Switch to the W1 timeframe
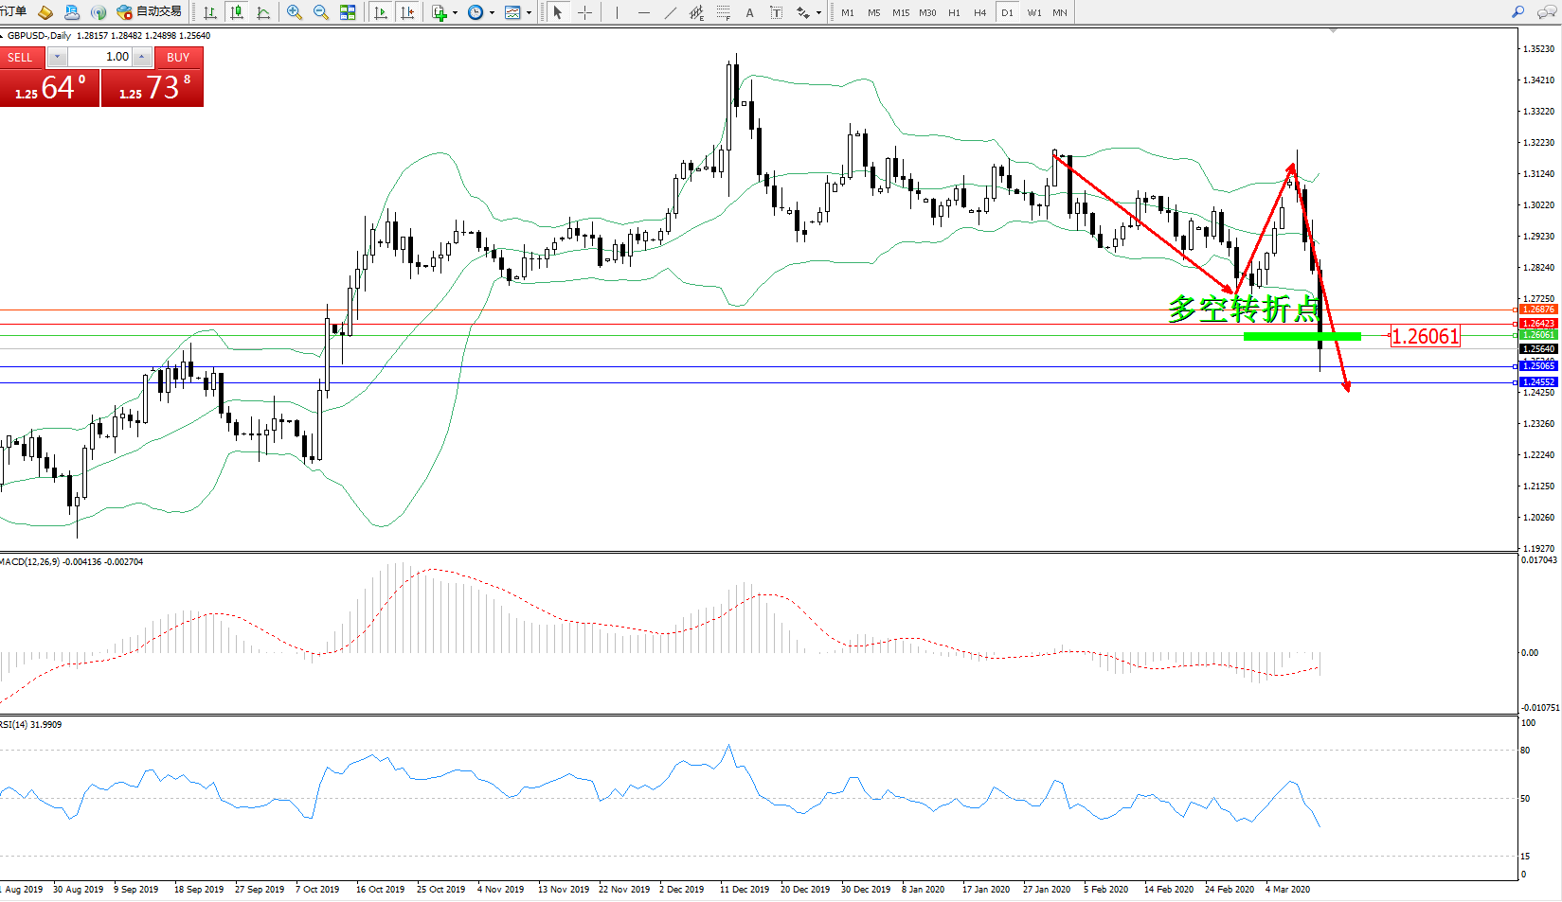 coord(1033,12)
